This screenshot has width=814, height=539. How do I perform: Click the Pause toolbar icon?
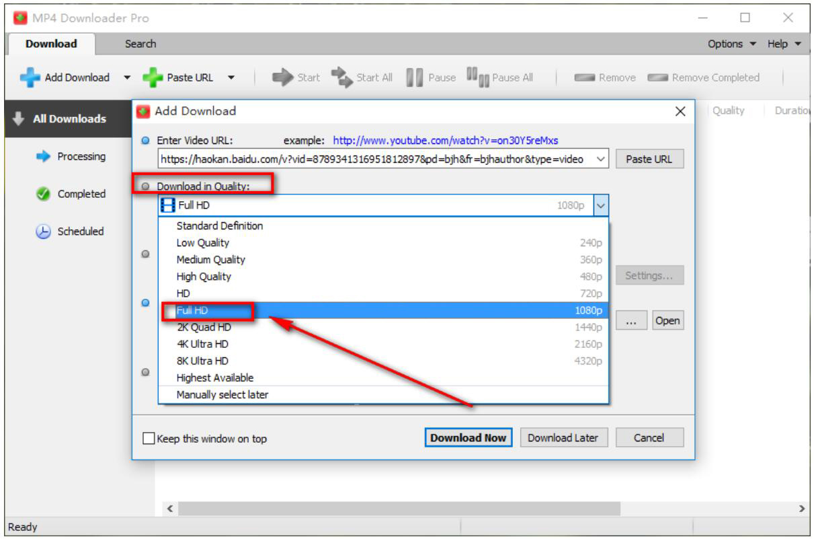pyautogui.click(x=415, y=77)
